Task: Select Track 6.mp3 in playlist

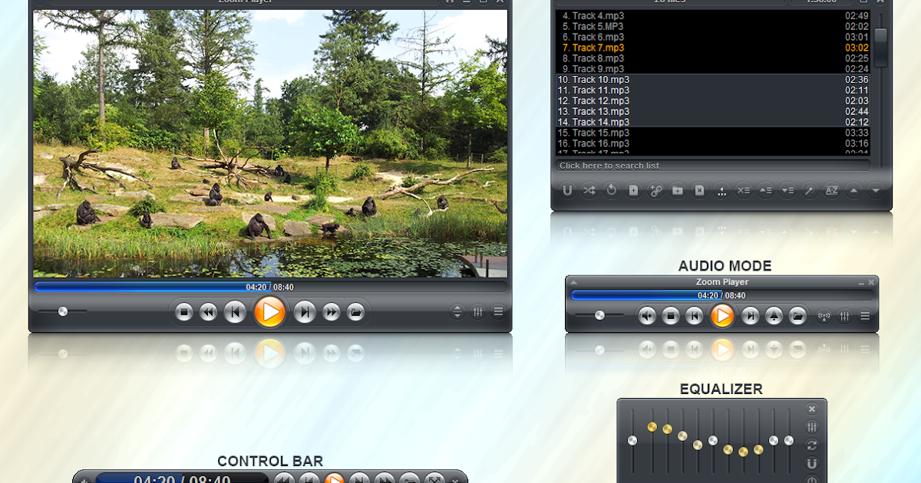Action: tap(713, 37)
